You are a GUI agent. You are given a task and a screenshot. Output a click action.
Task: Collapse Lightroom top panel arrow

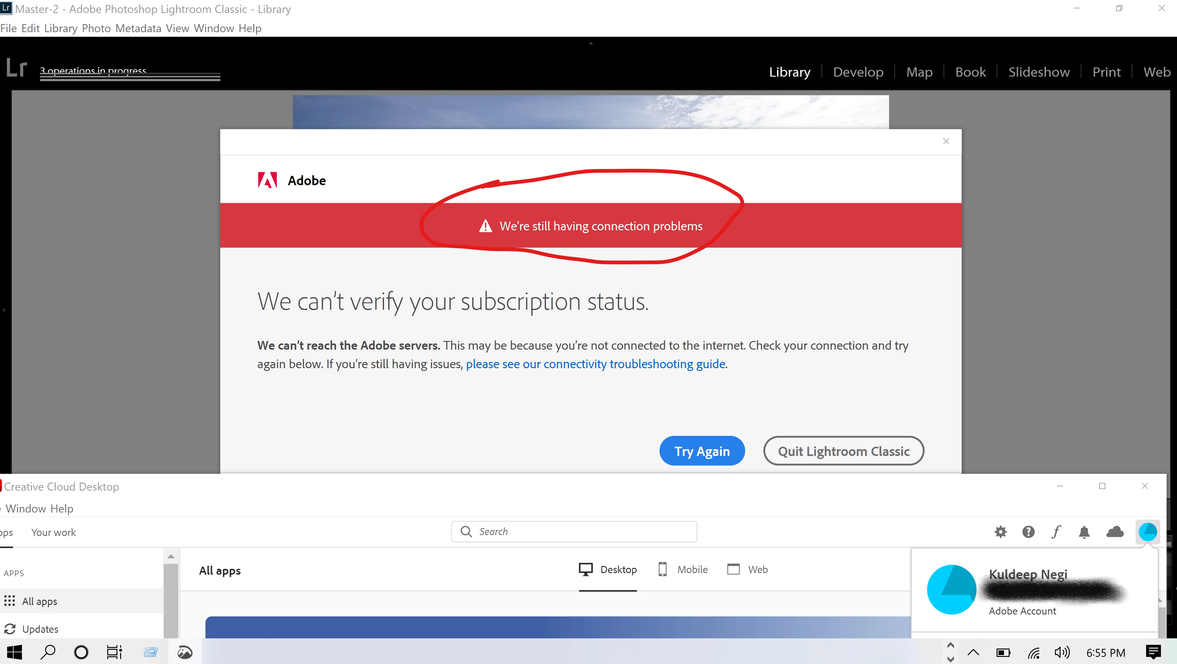(591, 44)
